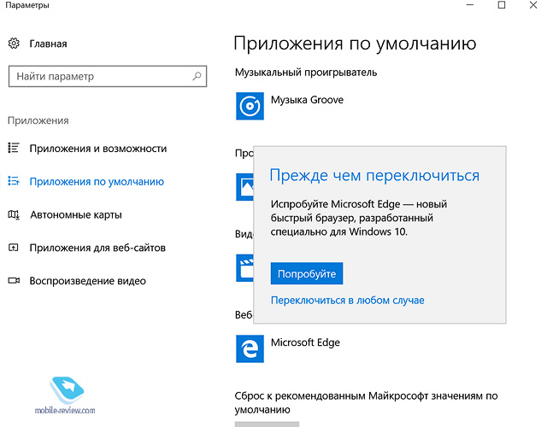Minimize the Параметры window
Viewport: 547px width, 427px height.
470,5
